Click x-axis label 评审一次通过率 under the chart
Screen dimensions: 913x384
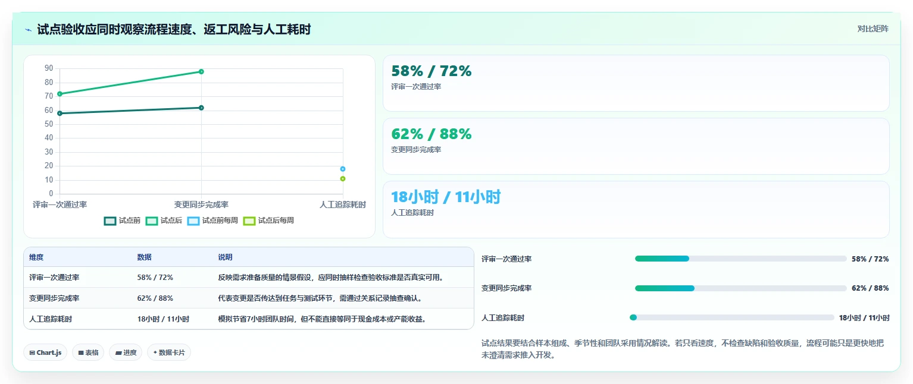click(x=60, y=204)
